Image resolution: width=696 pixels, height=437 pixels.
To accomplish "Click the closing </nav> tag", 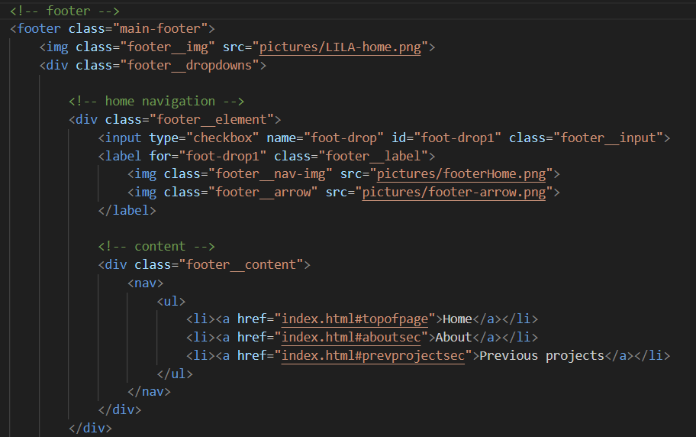I will (149, 391).
